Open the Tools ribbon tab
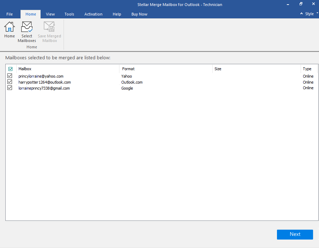This screenshot has width=319, height=248. pyautogui.click(x=69, y=14)
